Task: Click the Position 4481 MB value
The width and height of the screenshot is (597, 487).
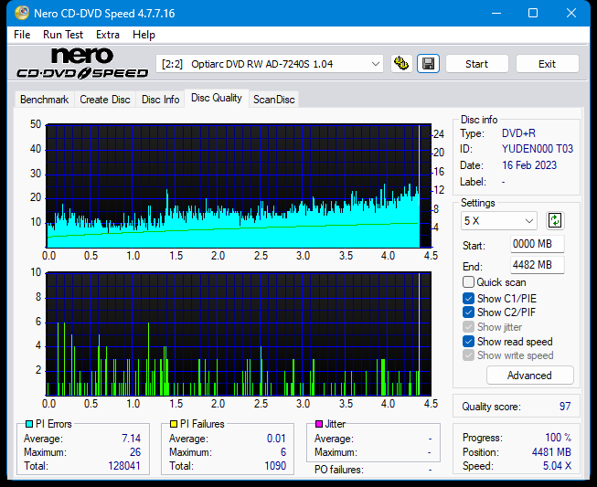Action: pos(551,452)
